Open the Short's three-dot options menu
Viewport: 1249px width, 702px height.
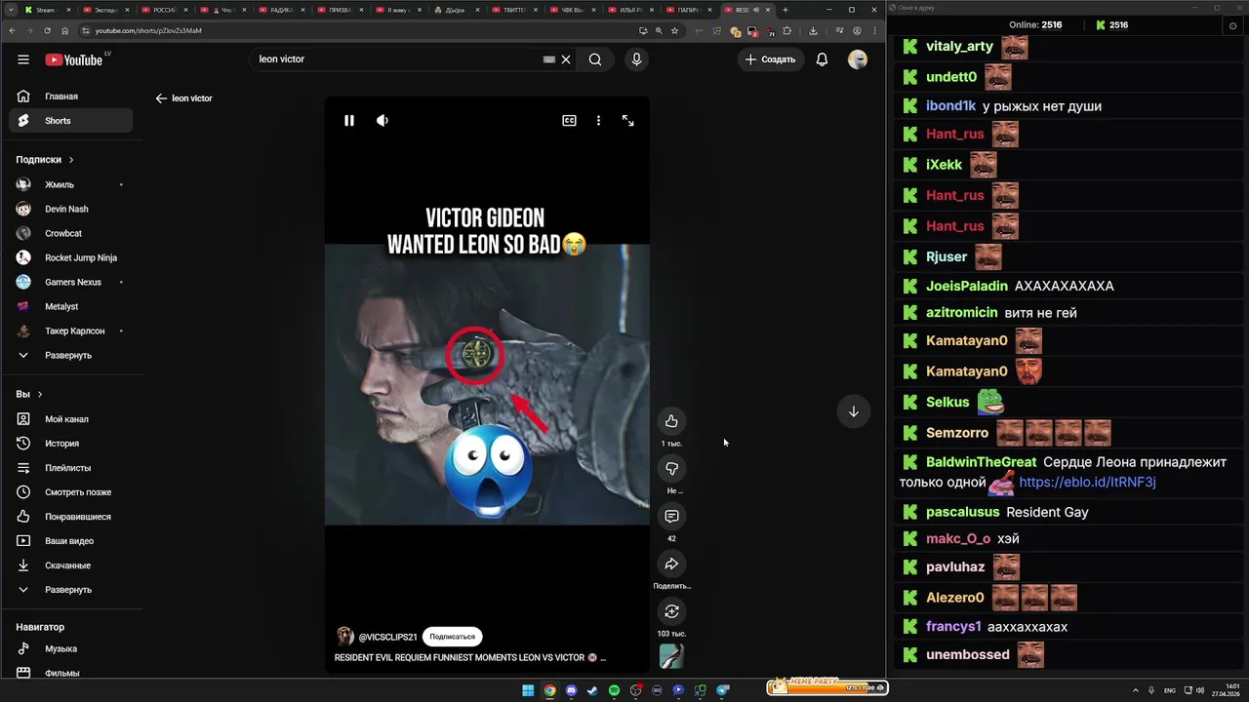tap(598, 121)
